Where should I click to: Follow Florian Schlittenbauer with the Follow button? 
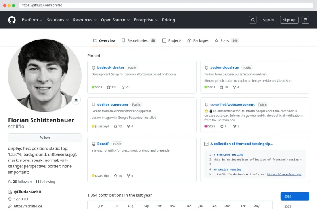44,137
